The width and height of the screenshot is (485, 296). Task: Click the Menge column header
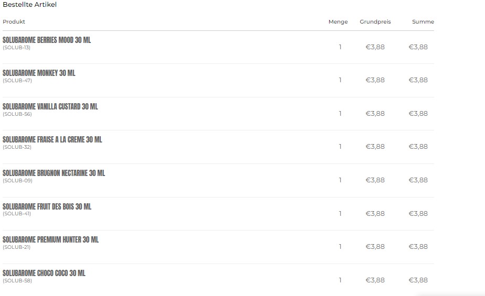tap(338, 21)
